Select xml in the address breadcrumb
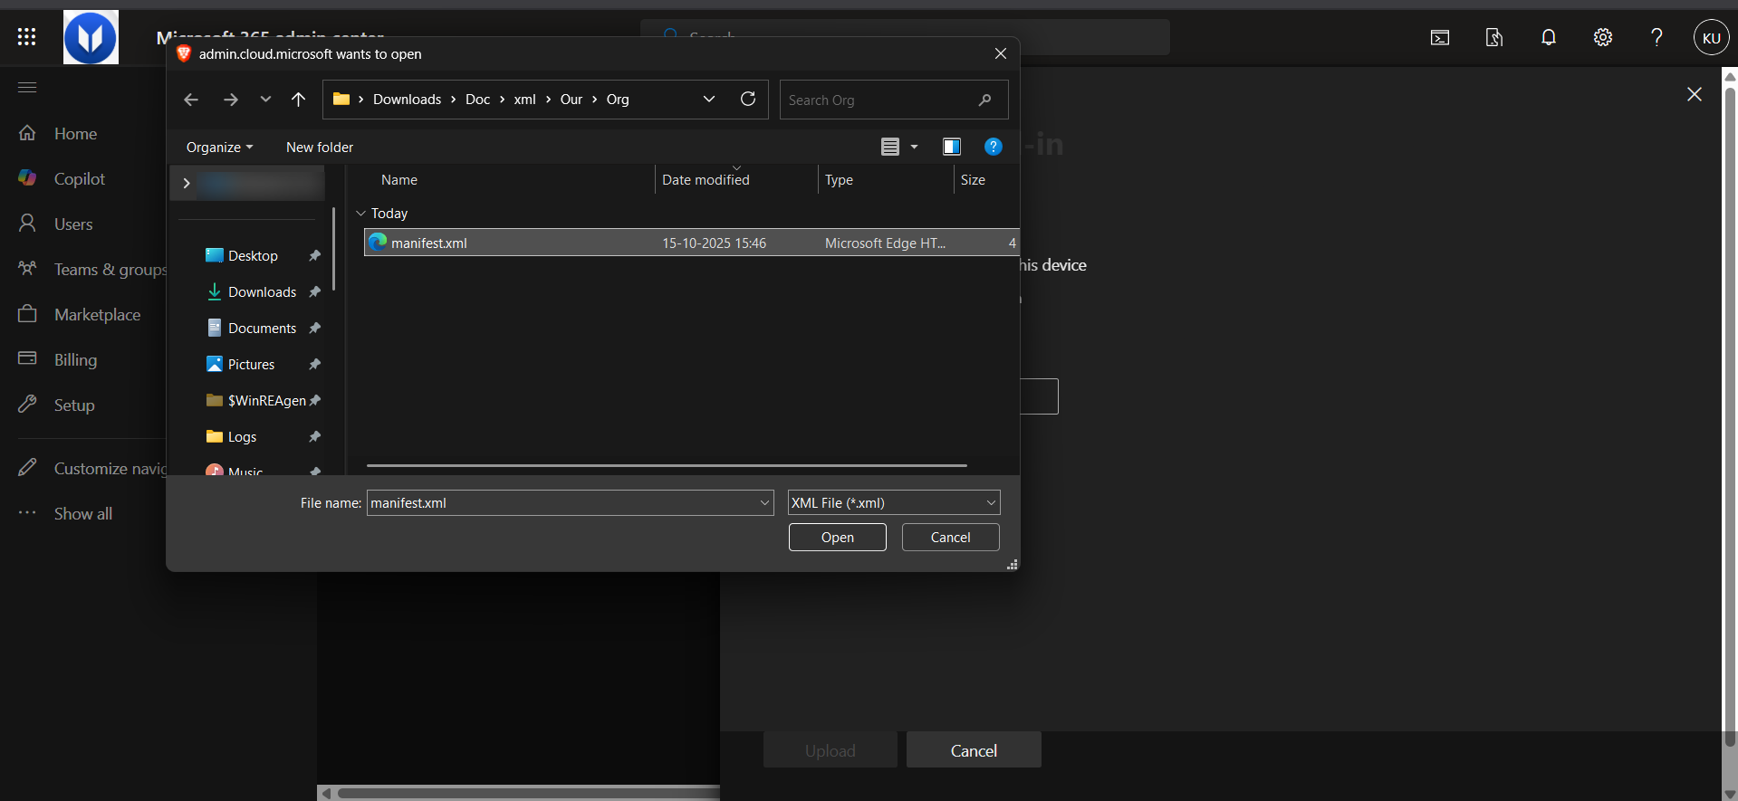The image size is (1738, 801). (525, 100)
